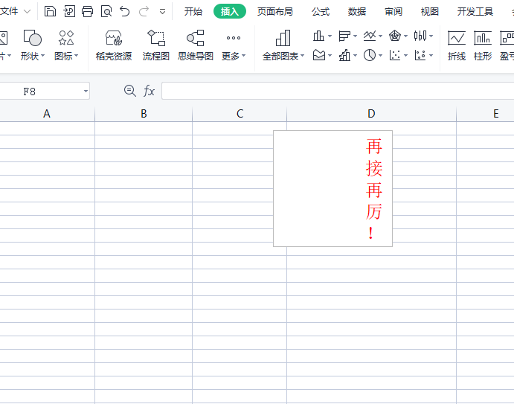Select column A header
Image resolution: width=514 pixels, height=404 pixels.
coord(47,114)
